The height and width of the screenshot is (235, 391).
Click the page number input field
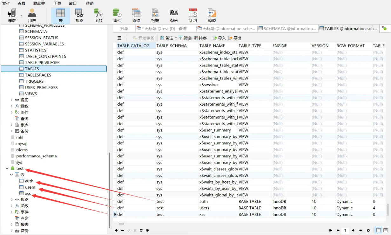(x=345, y=230)
